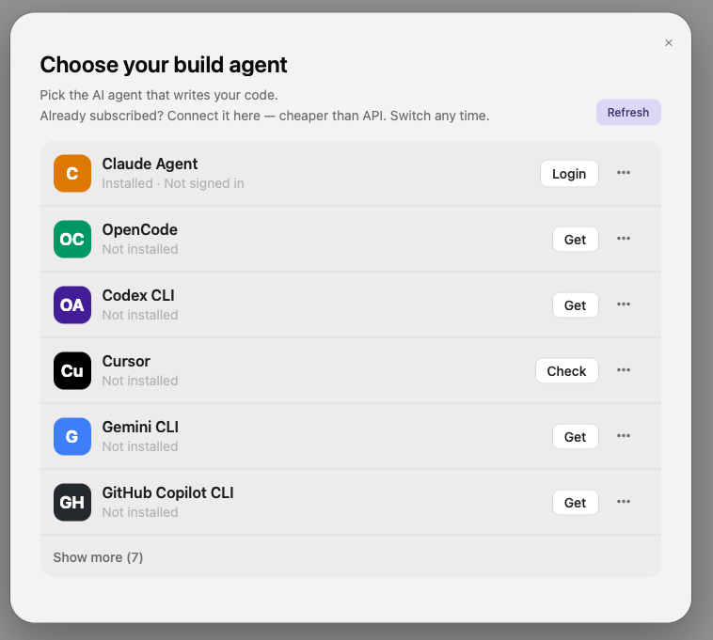Image resolution: width=713 pixels, height=640 pixels.
Task: Get the GitHub Copilot CLI agent
Action: tap(576, 503)
